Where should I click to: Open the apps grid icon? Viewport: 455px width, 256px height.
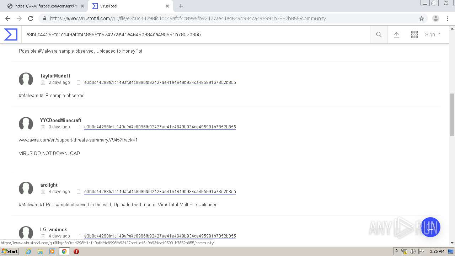414,34
